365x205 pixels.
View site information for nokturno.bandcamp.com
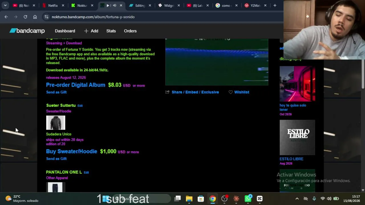pyautogui.click(x=46, y=17)
